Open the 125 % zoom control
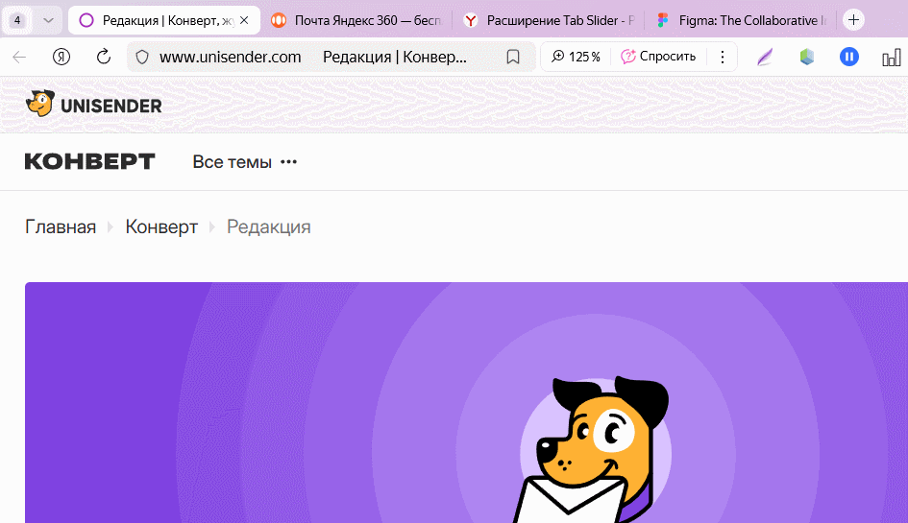 pyautogui.click(x=576, y=57)
